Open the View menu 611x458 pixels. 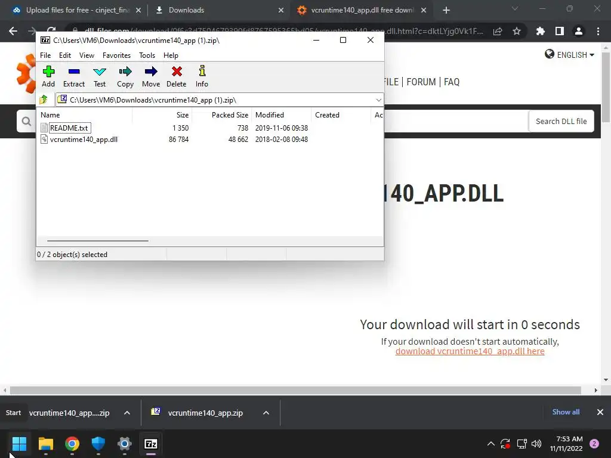[x=87, y=55]
